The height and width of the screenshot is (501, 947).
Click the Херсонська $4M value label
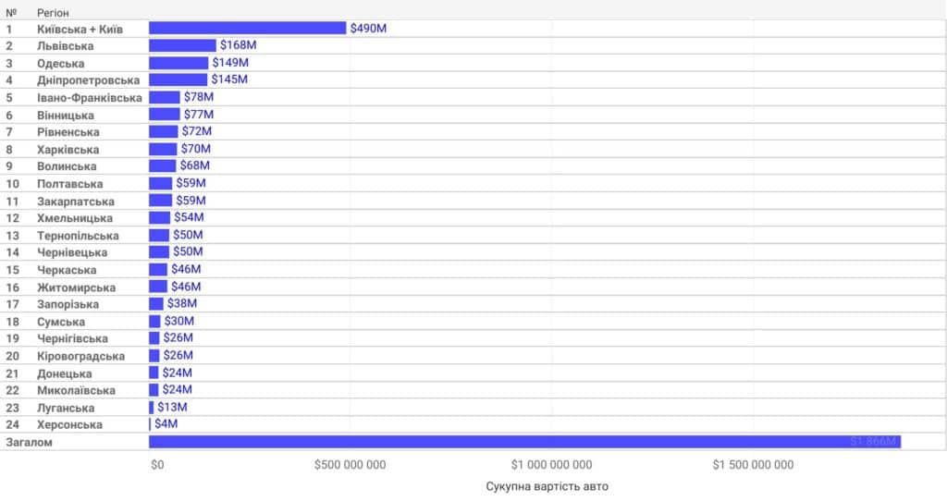[166, 423]
